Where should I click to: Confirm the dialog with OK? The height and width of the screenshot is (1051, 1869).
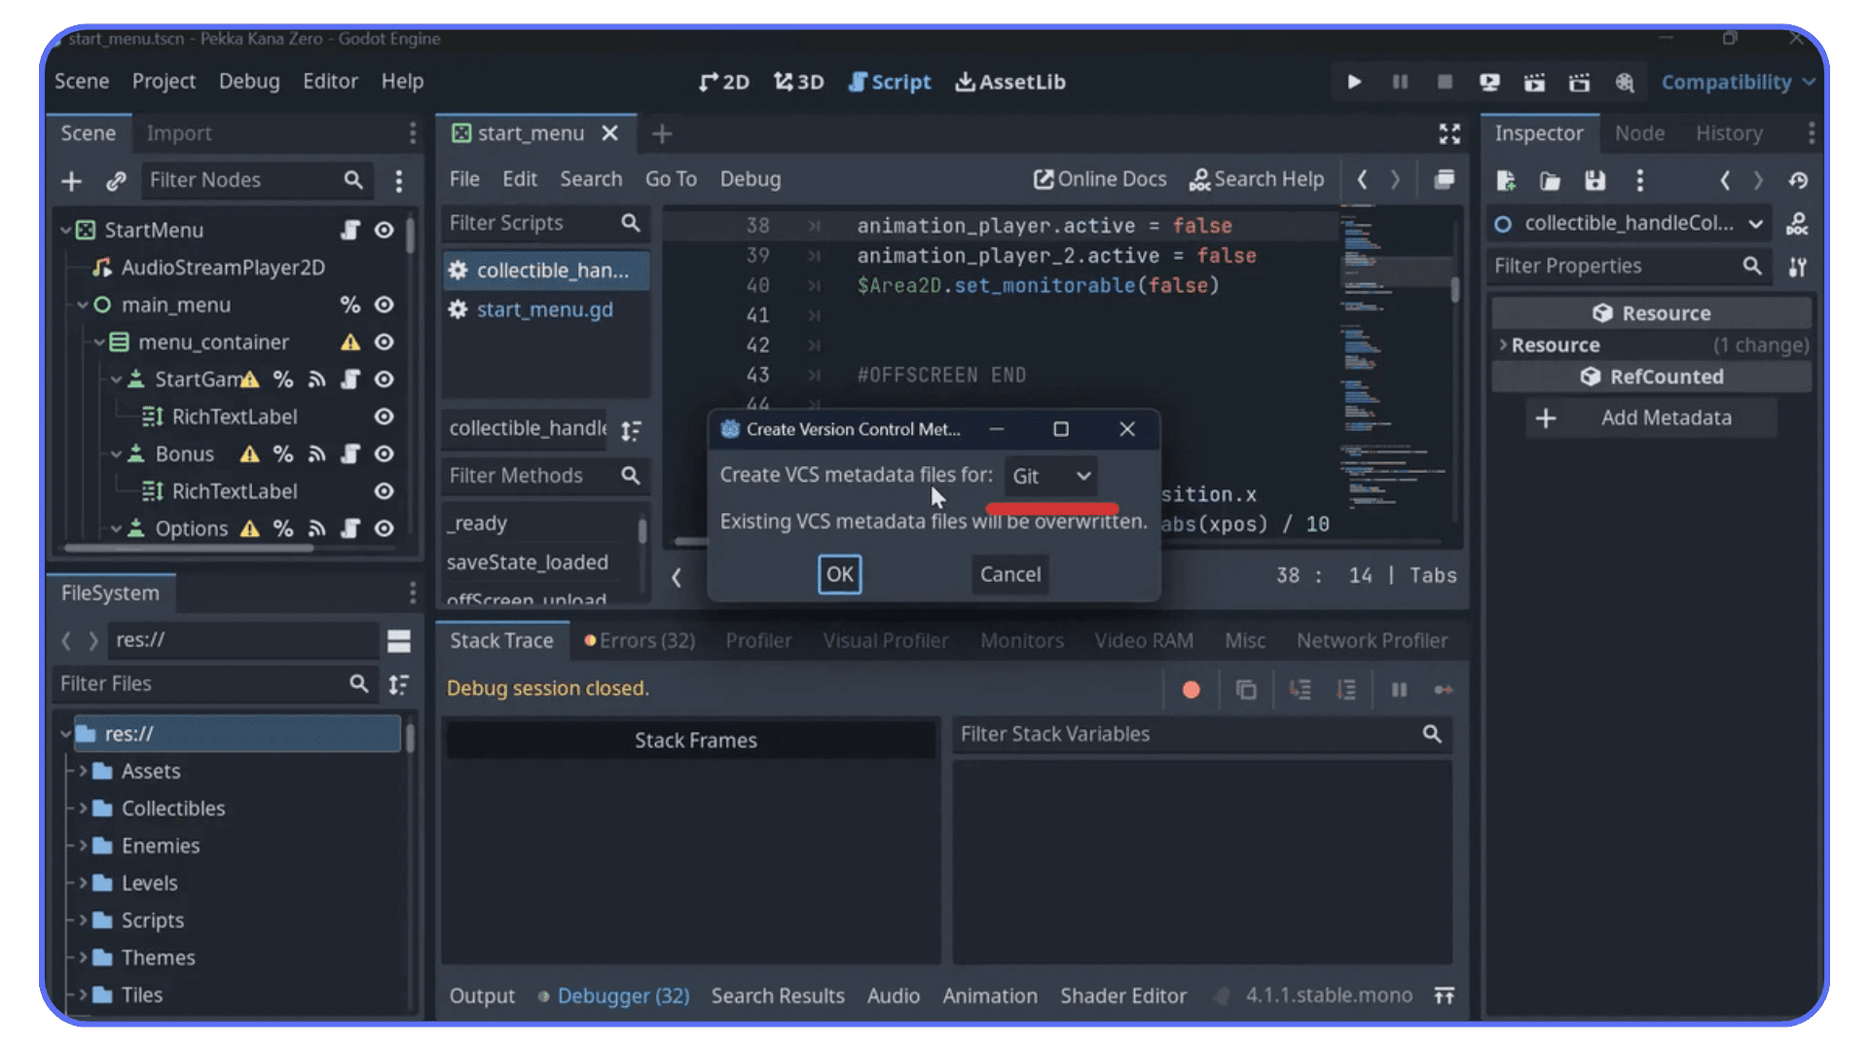839,574
